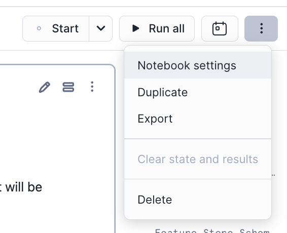Click the Start button

coord(56,28)
